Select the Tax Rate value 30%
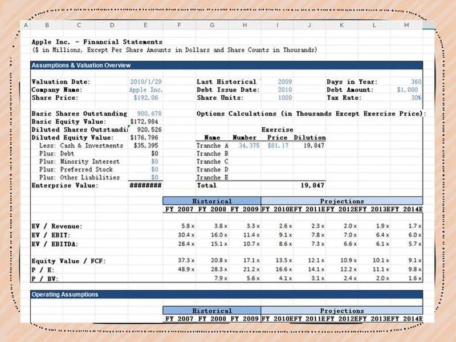456x342 pixels. tap(416, 98)
